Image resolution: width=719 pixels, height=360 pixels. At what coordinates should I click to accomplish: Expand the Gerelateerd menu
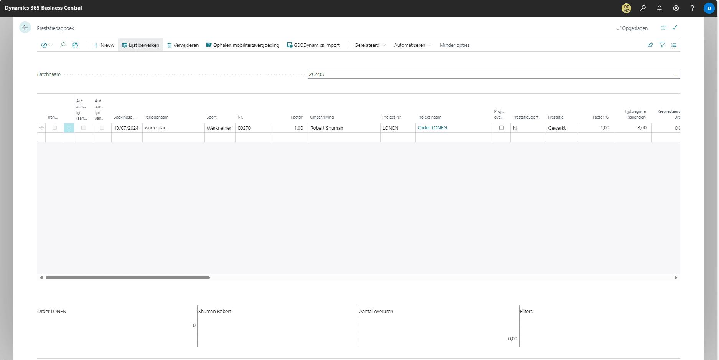tap(370, 45)
